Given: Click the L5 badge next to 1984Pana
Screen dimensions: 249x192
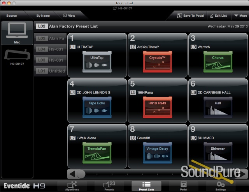Looking at the screenshot, I should pos(133,92).
